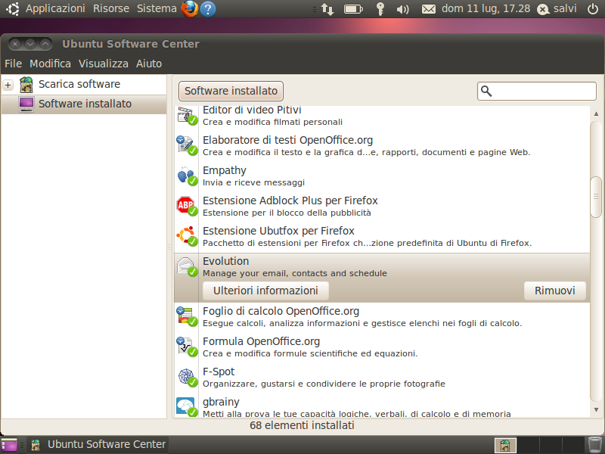Click the Ubuntu Software Center taskbar button
Image resolution: width=605 pixels, height=454 pixels.
(99, 445)
